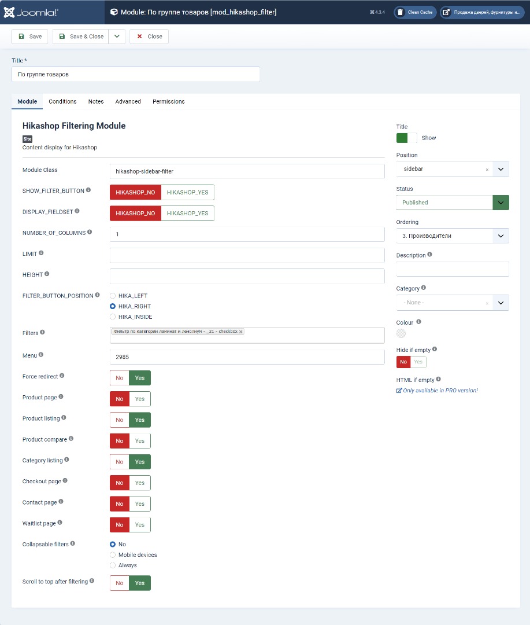Screen dimensions: 530x625
Task: Click info icon beside Force redirect
Action: (62, 376)
